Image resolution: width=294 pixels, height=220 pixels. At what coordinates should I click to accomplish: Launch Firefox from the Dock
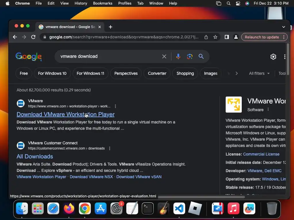tap(69, 208)
